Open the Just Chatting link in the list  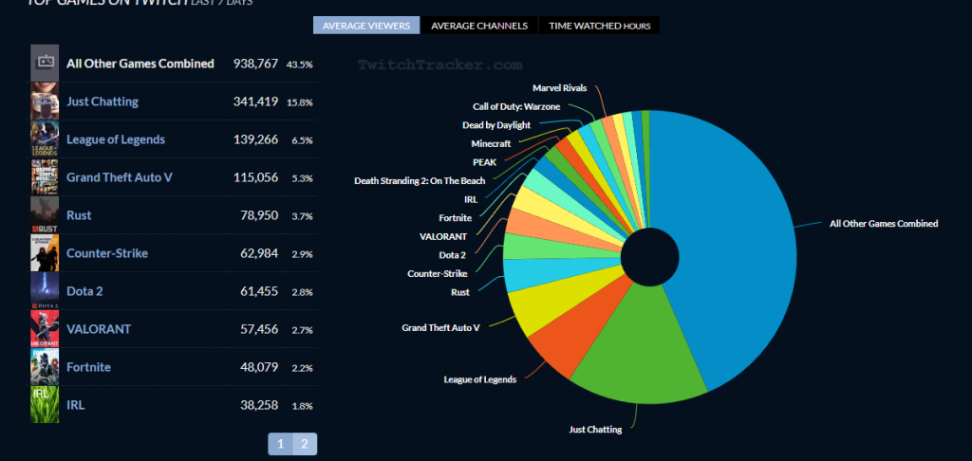tap(103, 101)
